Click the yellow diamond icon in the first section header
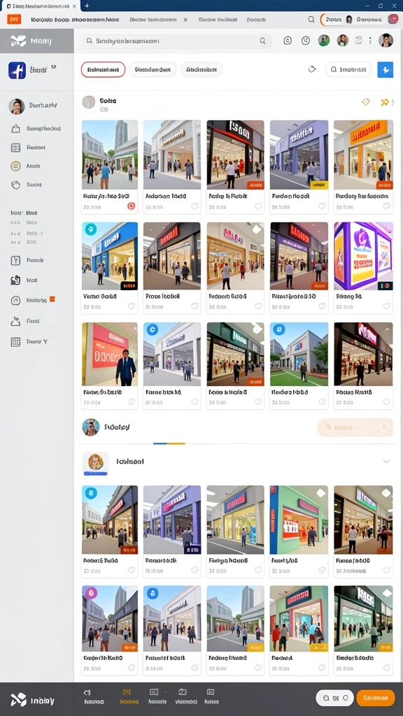Image resolution: width=403 pixels, height=716 pixels. pos(365,102)
